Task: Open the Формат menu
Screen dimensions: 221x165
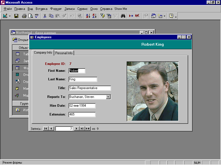Action: pyautogui.click(x=56, y=9)
